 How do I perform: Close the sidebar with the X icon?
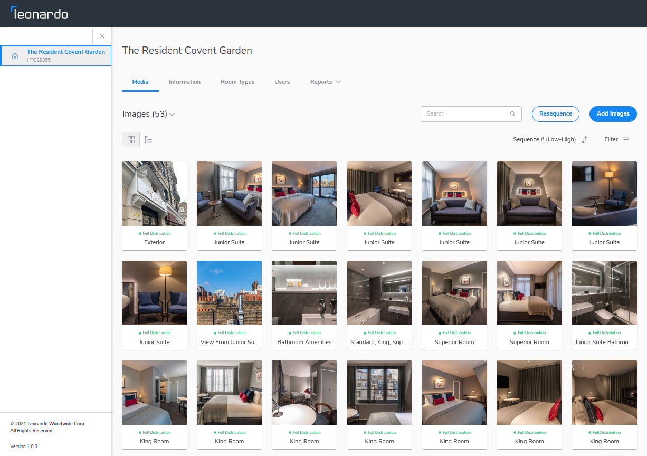click(x=102, y=36)
